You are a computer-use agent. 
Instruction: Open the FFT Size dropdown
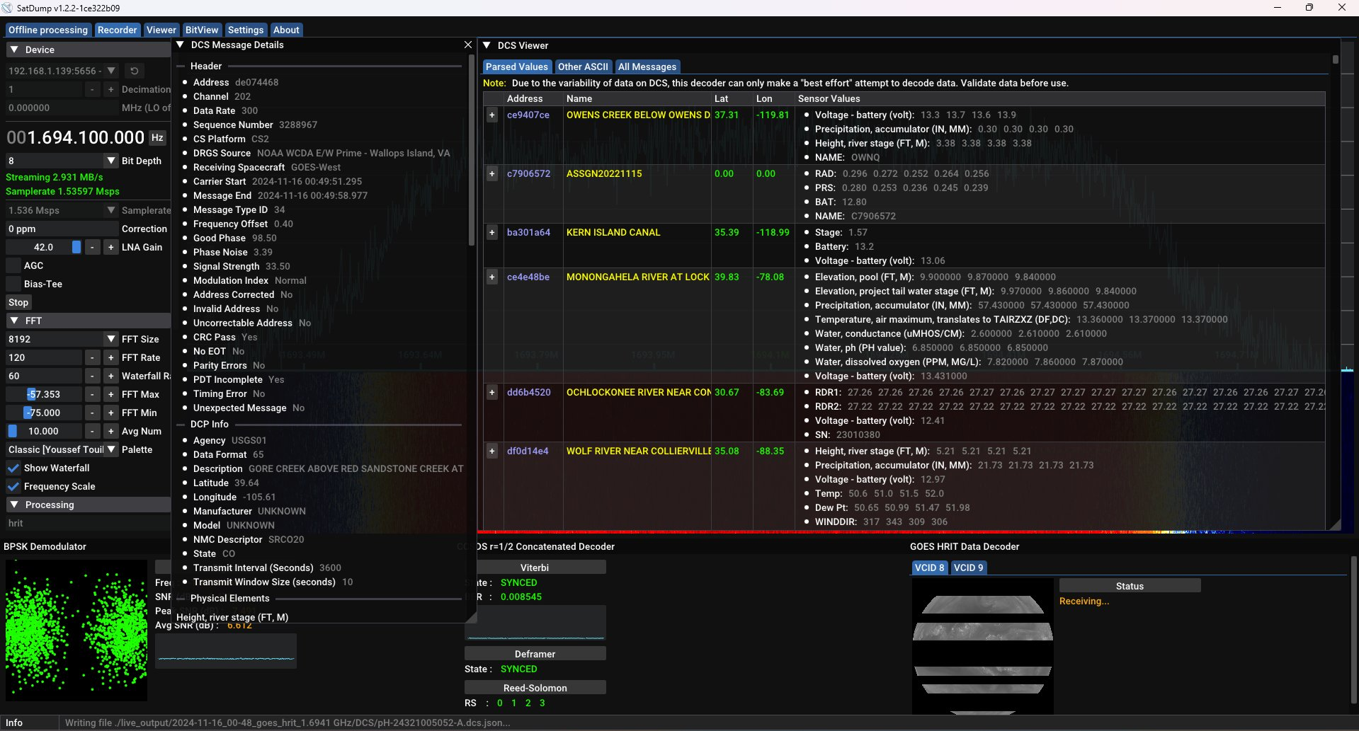62,339
